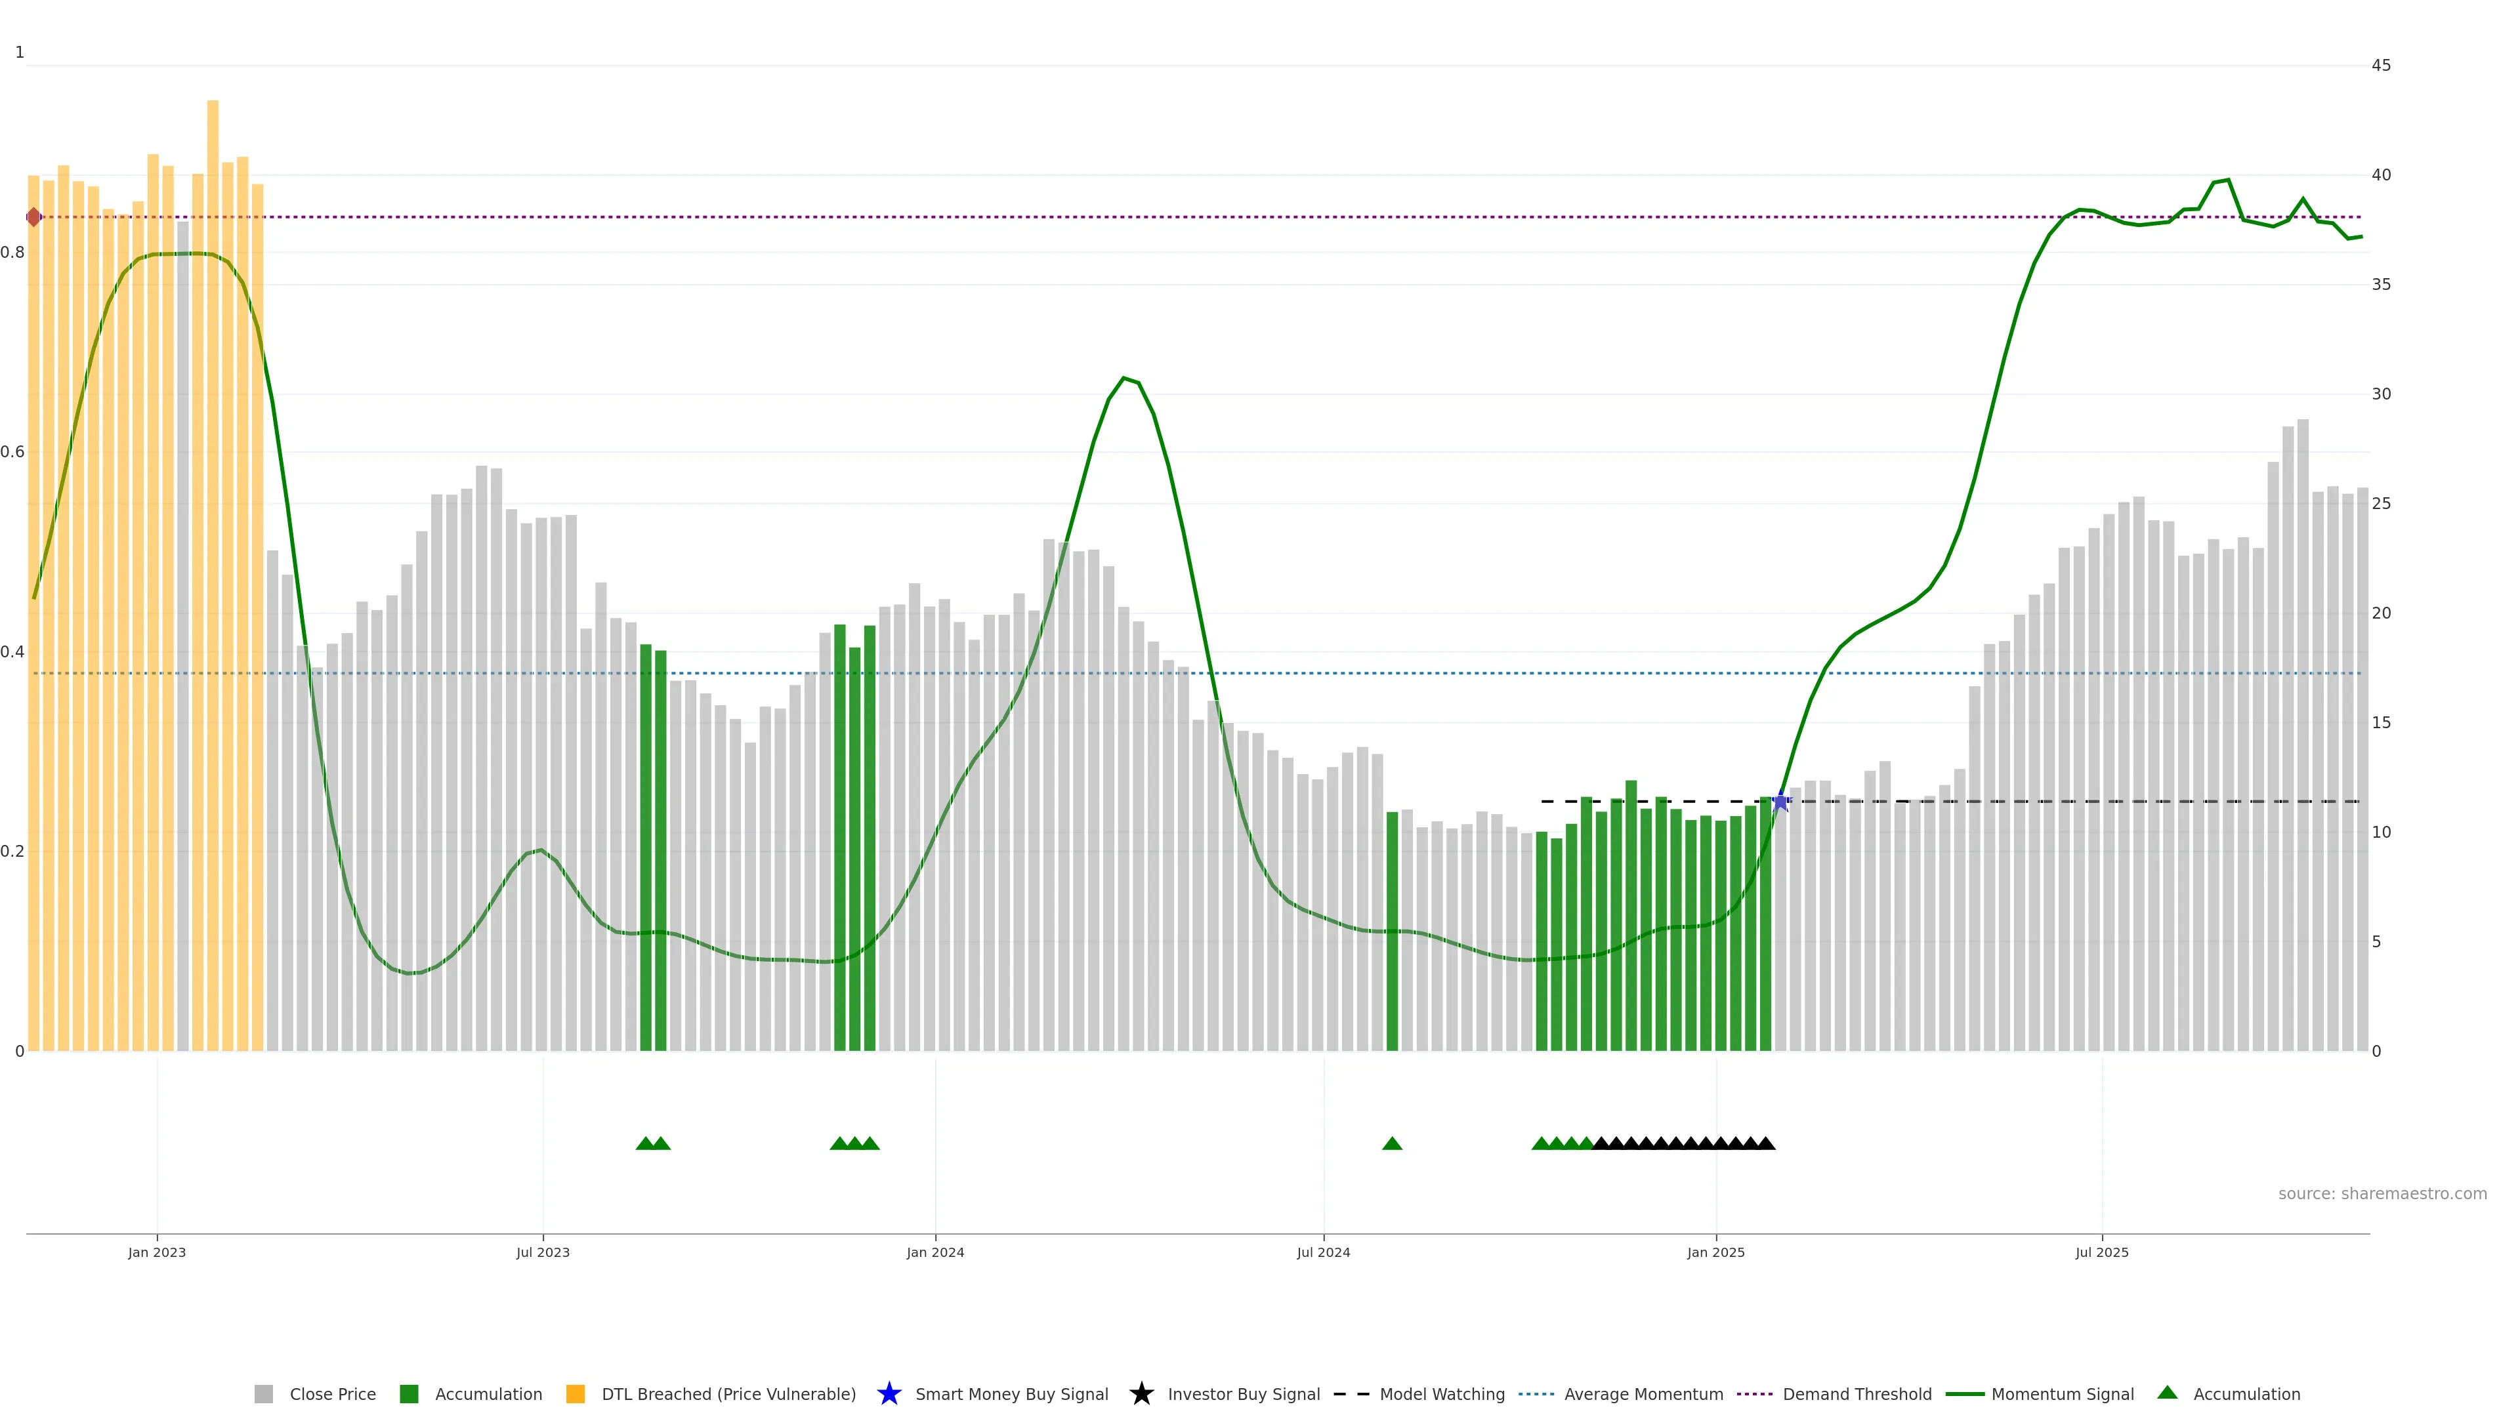Click last black investor buy triangle marker

pyautogui.click(x=1765, y=1143)
